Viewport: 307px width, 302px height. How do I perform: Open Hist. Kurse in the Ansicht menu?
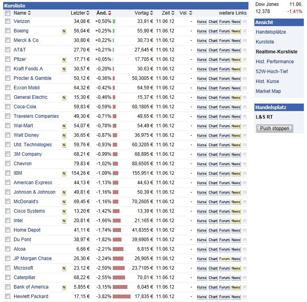tap(267, 81)
